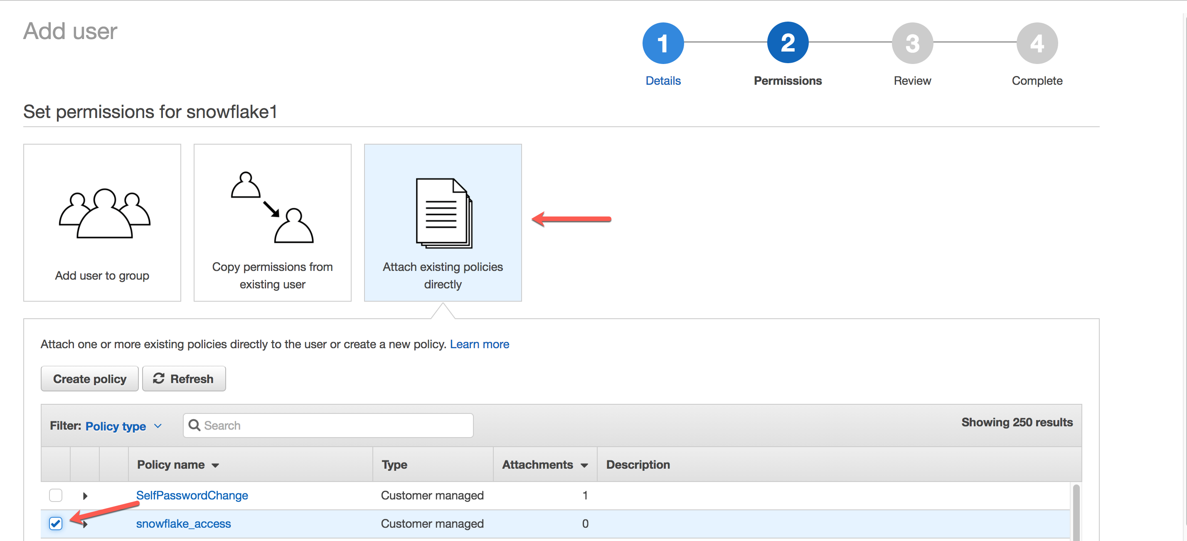
Task: Click the Showing 250 results text
Action: click(1017, 423)
